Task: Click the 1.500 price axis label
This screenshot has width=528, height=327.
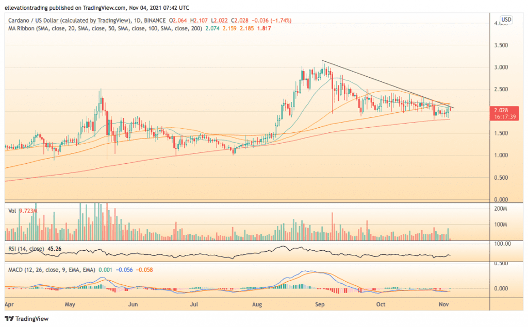Action: click(501, 133)
